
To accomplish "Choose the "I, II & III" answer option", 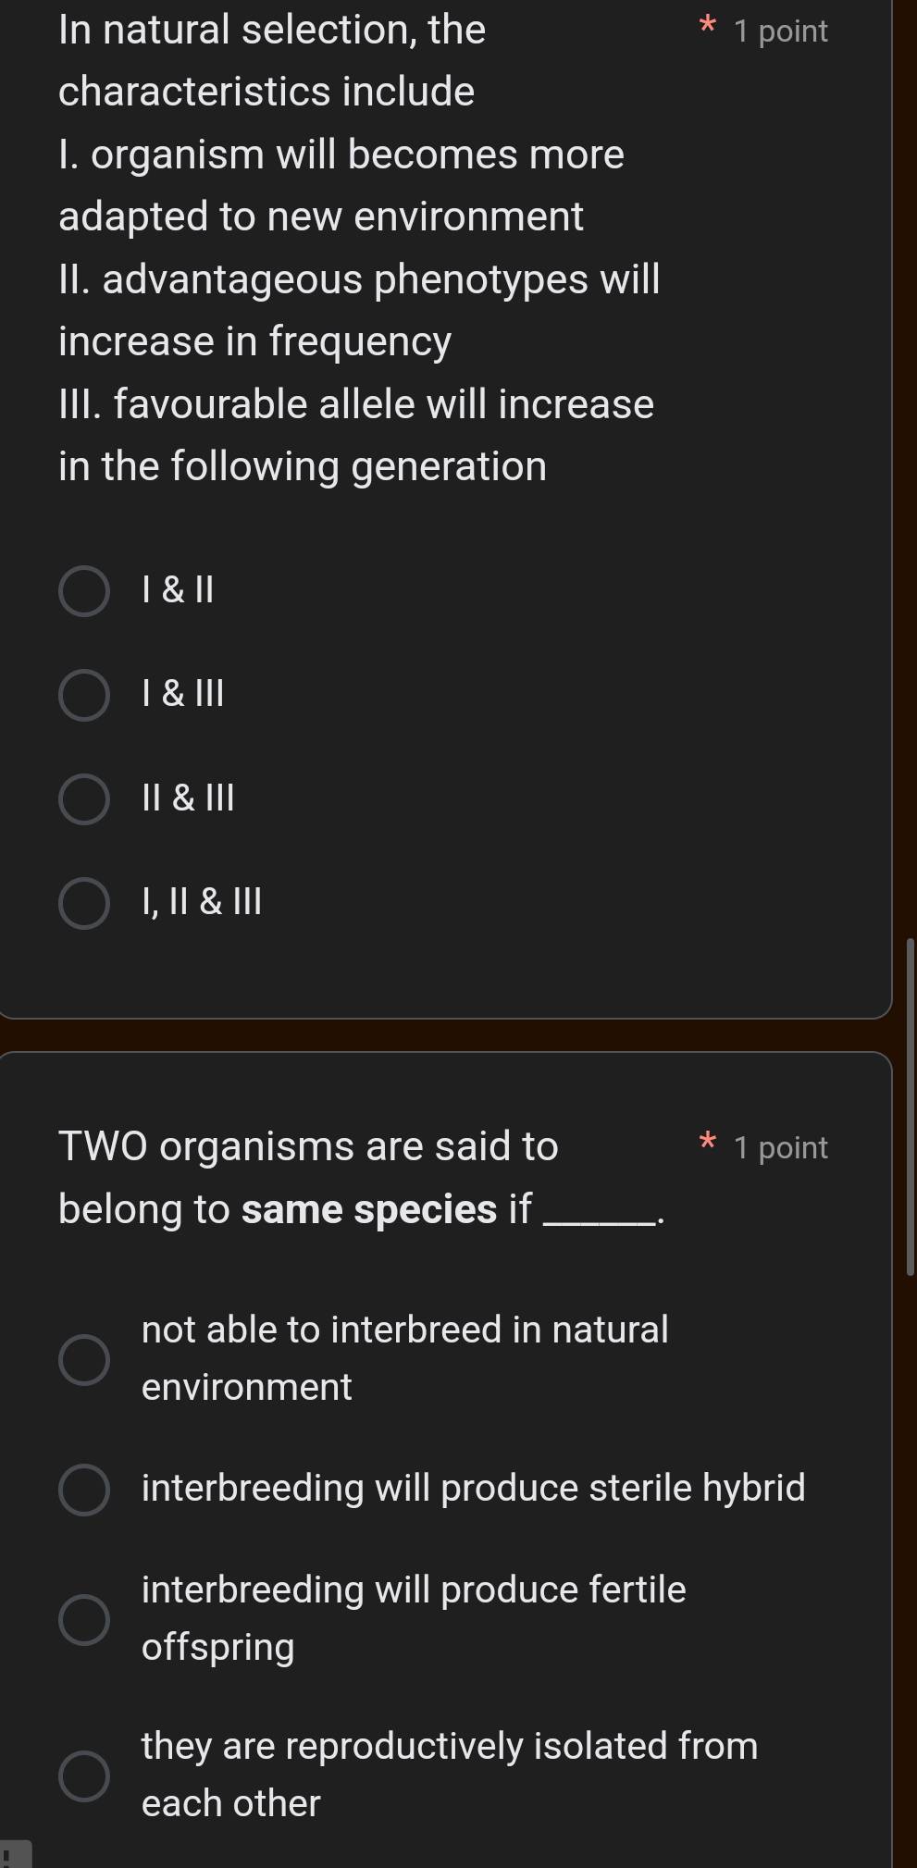I will click(x=83, y=903).
